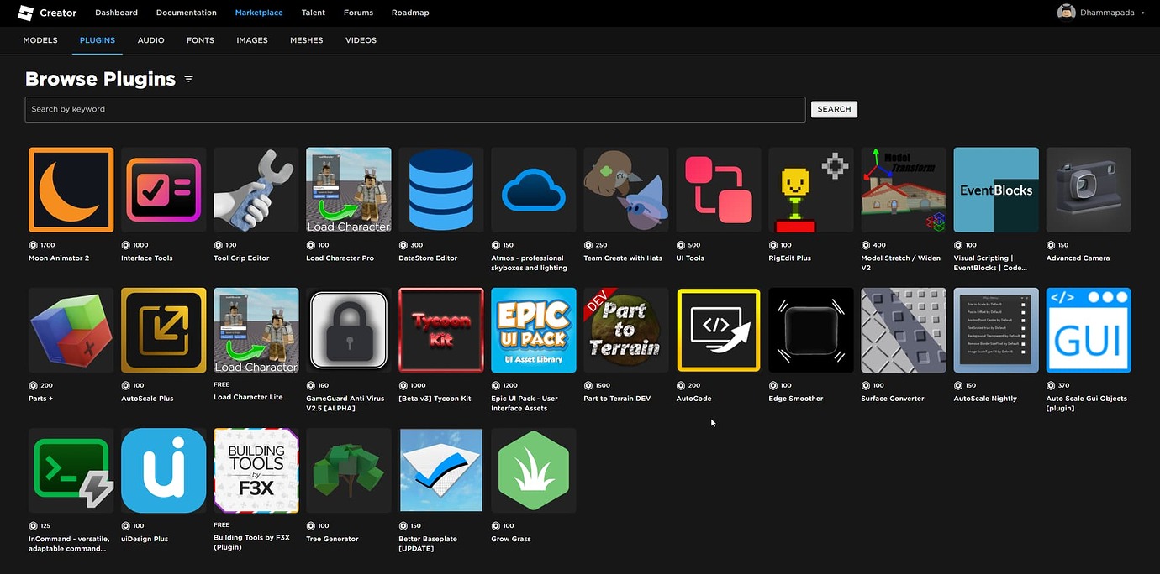Open the Browse Plugins filter menu
The image size is (1160, 574).
click(189, 79)
